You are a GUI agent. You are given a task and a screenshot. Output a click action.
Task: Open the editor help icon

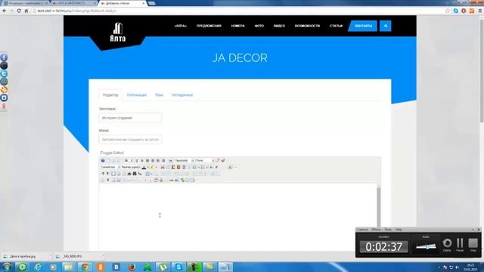[103, 160]
